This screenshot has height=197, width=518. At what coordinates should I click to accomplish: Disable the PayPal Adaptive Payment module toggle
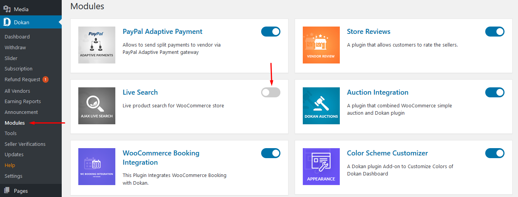click(271, 32)
